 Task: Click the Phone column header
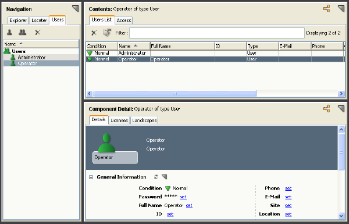coord(327,46)
